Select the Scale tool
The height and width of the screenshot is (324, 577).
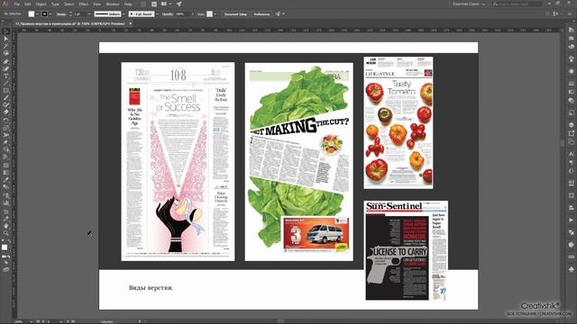coord(6,128)
